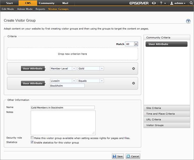Open Admin Mode in the submenu

click(x=26, y=9)
